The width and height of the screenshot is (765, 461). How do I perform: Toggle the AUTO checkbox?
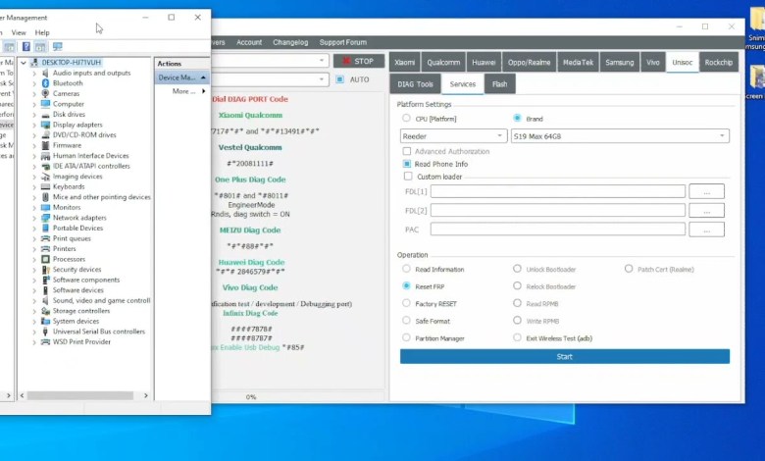[340, 79]
